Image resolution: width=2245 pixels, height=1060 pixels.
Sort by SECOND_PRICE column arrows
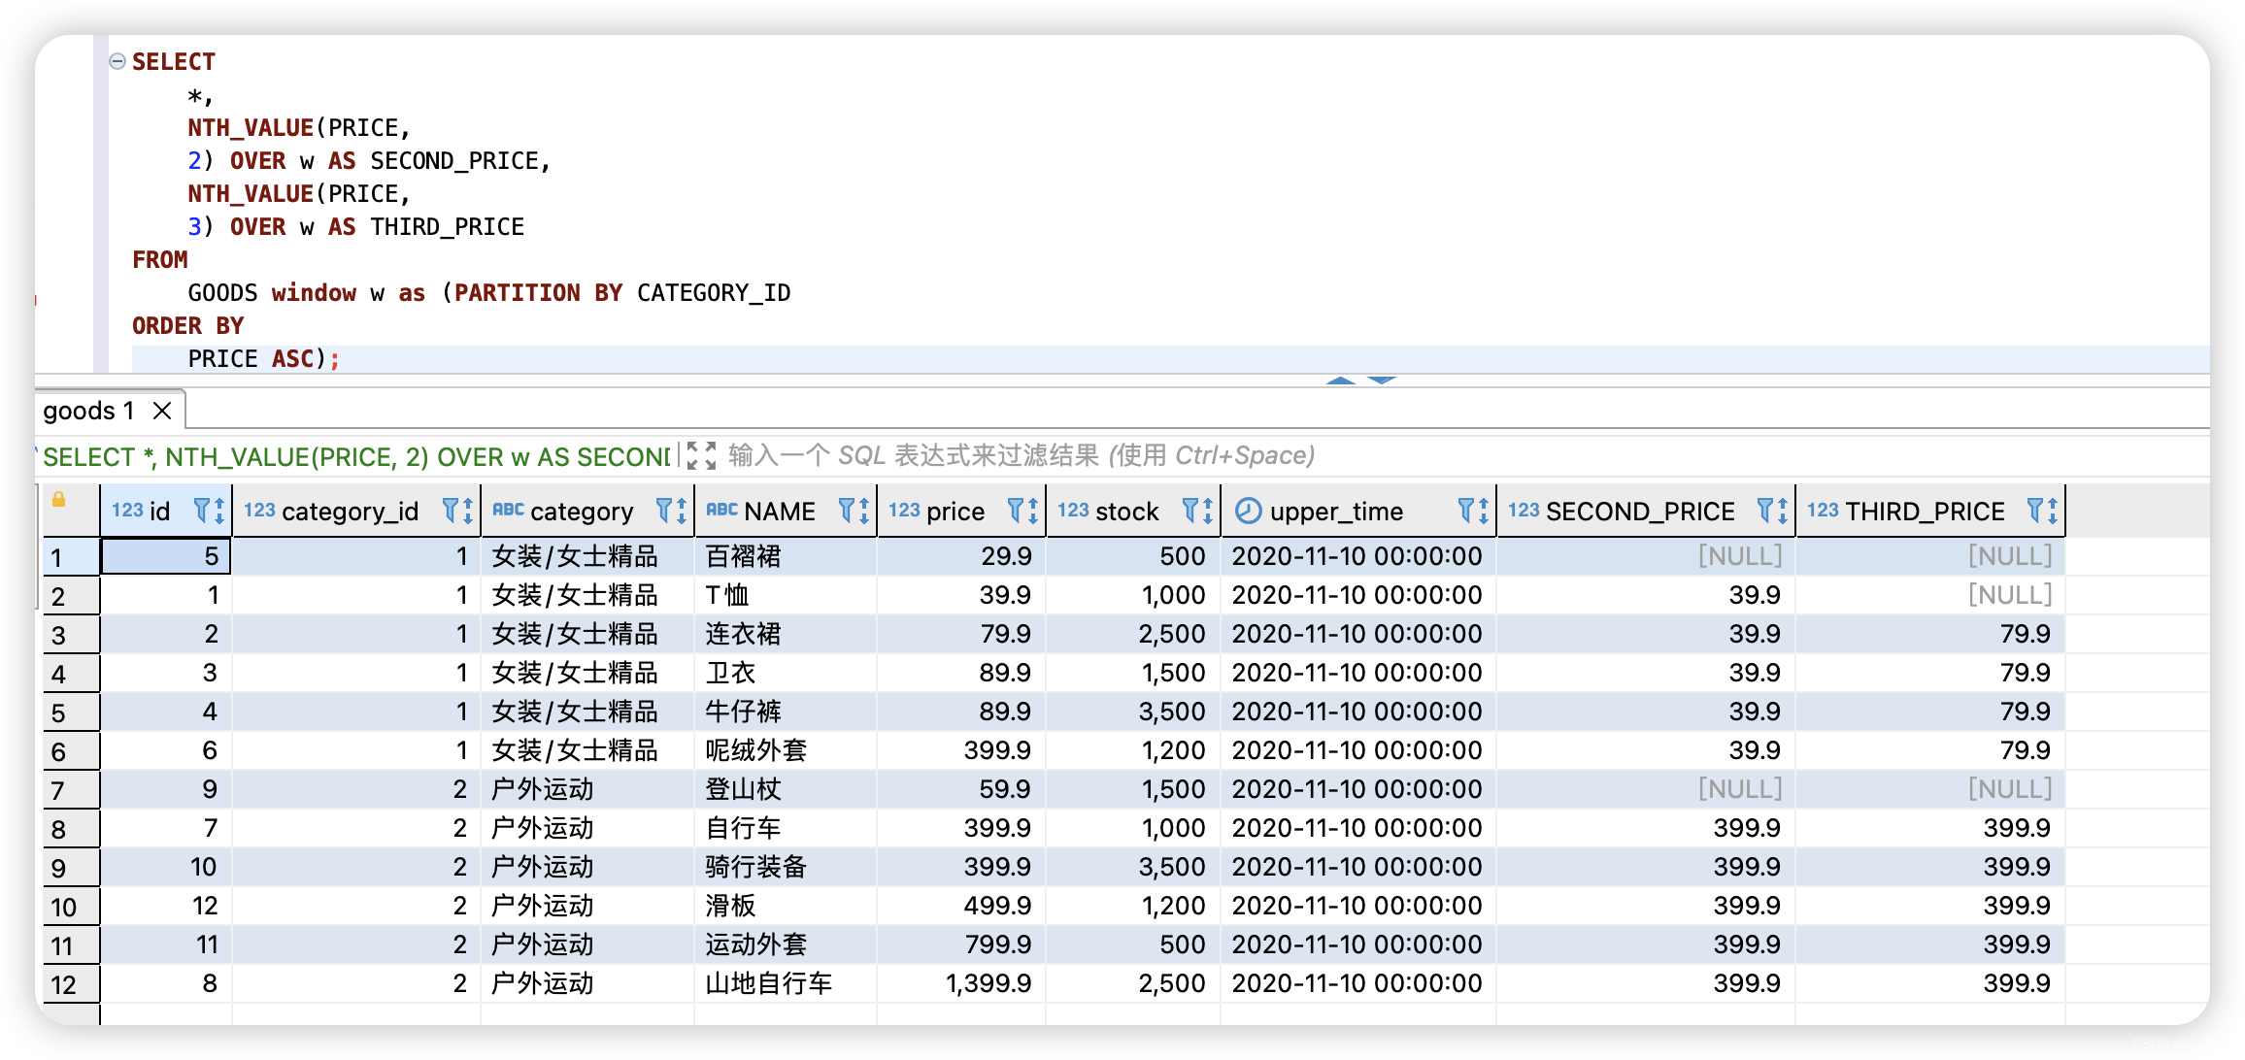[1783, 511]
